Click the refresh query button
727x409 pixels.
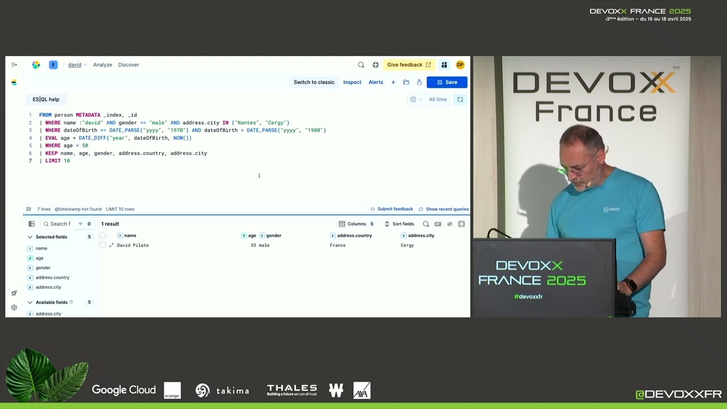coord(460,99)
